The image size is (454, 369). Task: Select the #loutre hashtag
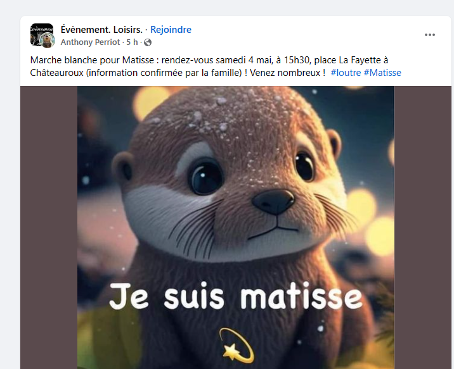point(346,73)
